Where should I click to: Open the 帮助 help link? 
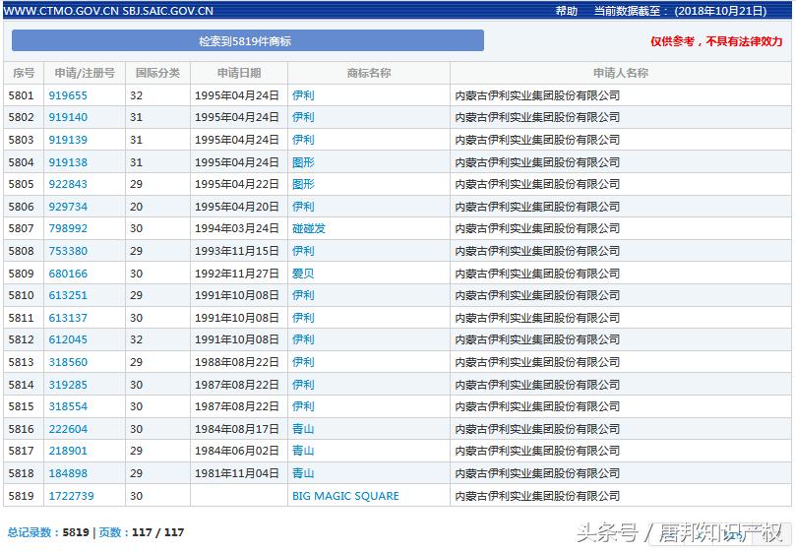[x=566, y=11]
